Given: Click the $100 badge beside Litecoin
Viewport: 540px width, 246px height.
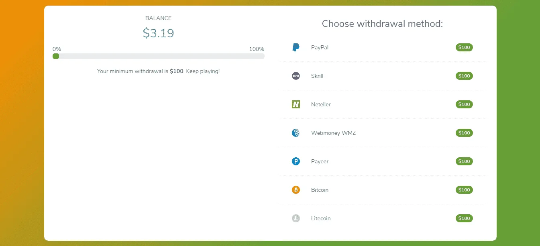Looking at the screenshot, I should tap(464, 218).
